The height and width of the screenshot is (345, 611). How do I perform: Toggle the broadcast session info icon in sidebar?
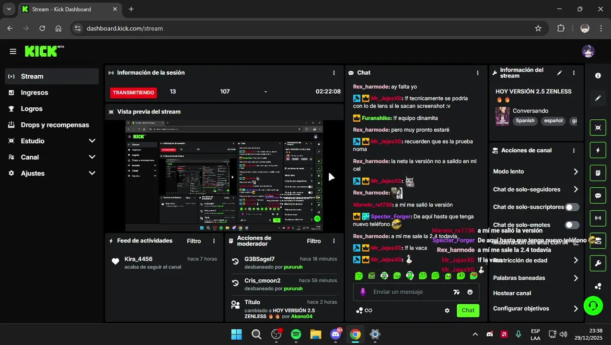tap(598, 218)
